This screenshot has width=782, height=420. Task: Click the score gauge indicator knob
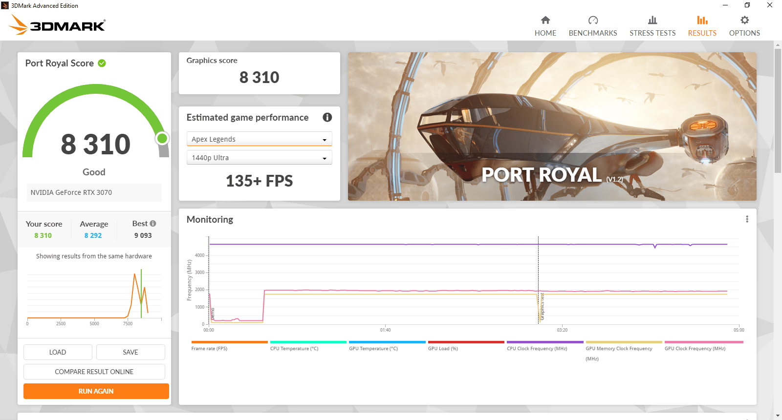click(x=162, y=139)
